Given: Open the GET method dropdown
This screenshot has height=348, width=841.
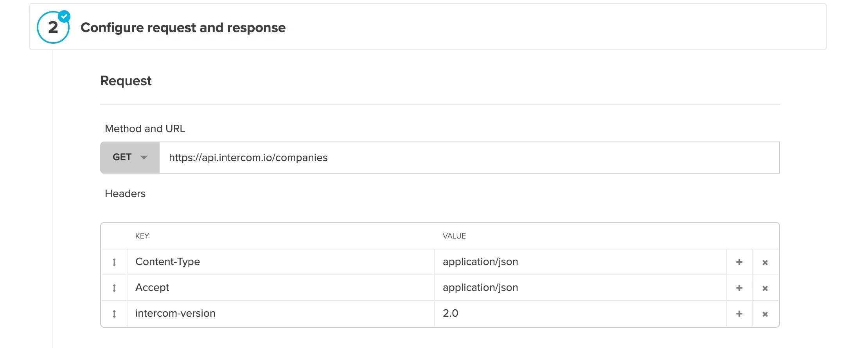Looking at the screenshot, I should click(129, 157).
